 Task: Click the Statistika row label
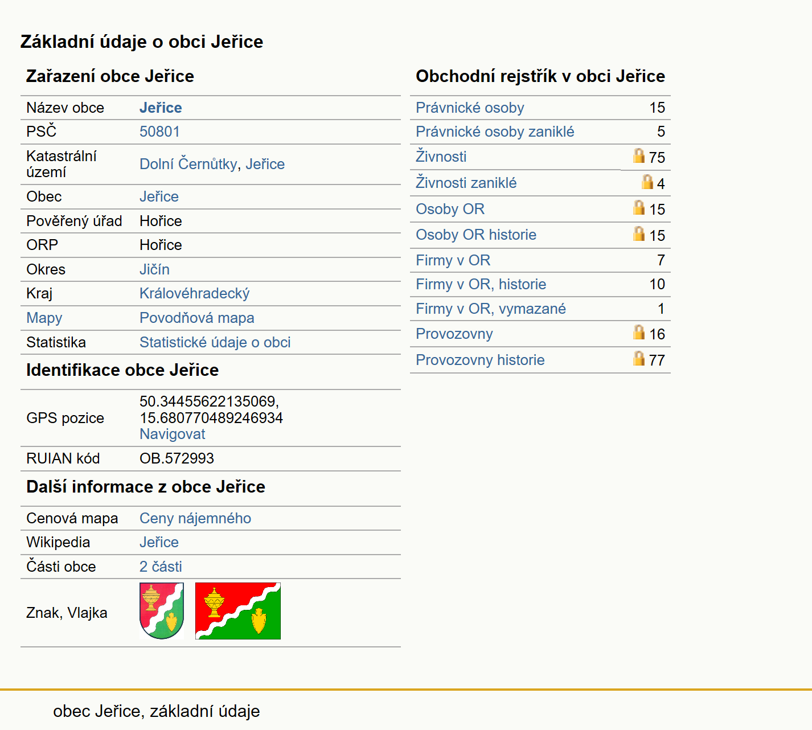[56, 342]
